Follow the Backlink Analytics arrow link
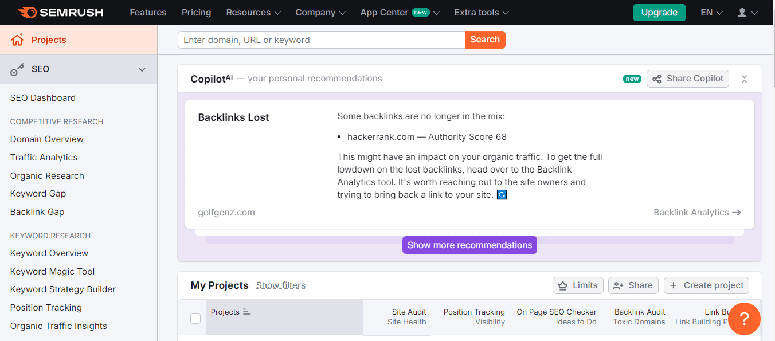Viewport: 775px width, 341px height. (697, 213)
